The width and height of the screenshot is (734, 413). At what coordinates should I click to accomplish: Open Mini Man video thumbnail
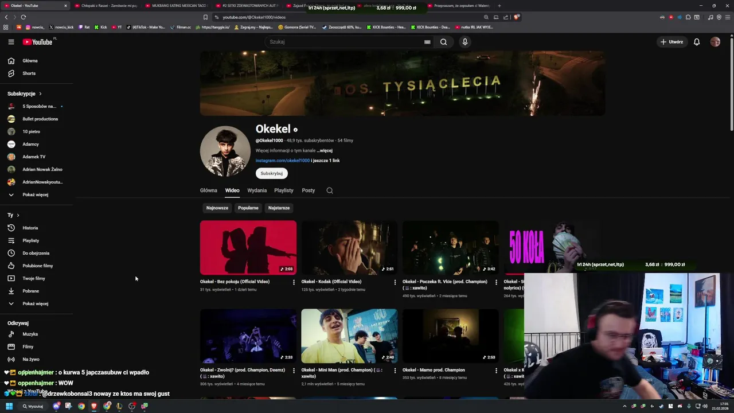pos(349,336)
